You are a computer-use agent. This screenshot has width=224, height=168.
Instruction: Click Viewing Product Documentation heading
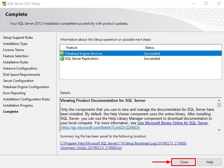click(x=103, y=100)
